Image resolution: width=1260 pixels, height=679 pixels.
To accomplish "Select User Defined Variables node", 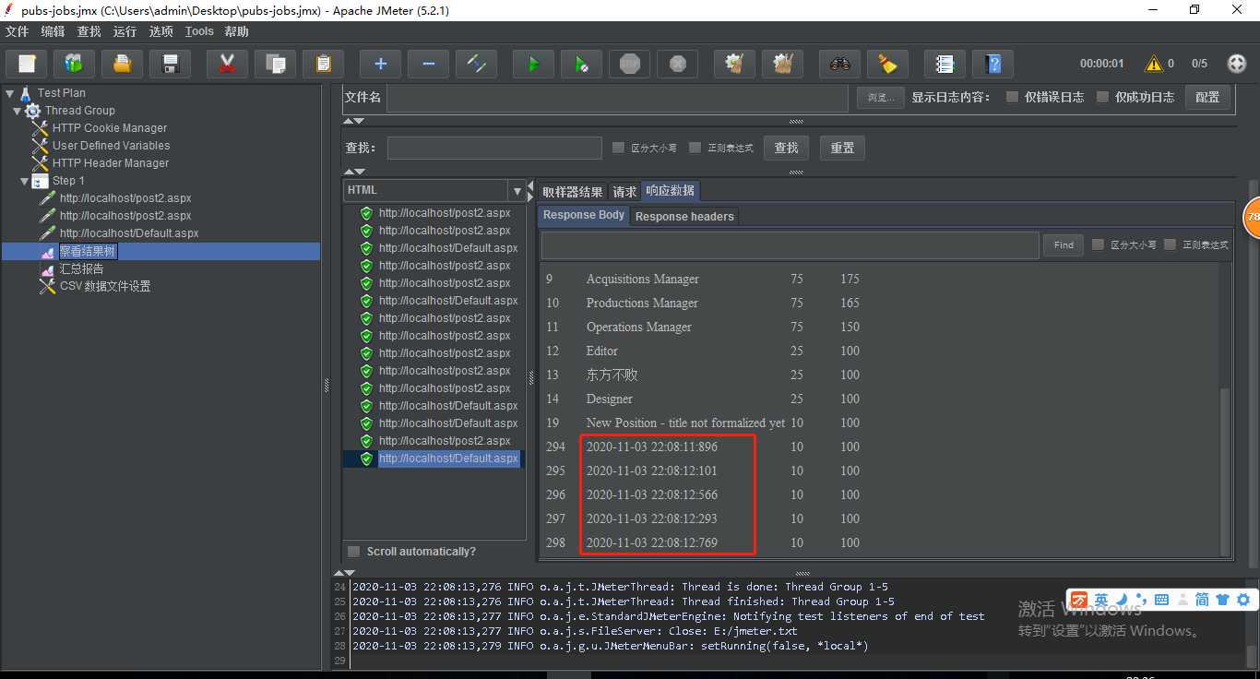I will [x=101, y=145].
